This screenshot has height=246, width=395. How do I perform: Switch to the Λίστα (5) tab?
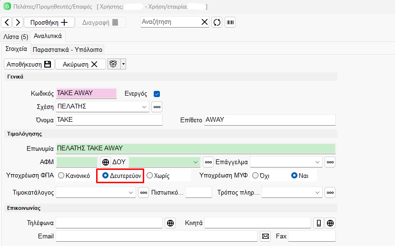click(x=16, y=37)
